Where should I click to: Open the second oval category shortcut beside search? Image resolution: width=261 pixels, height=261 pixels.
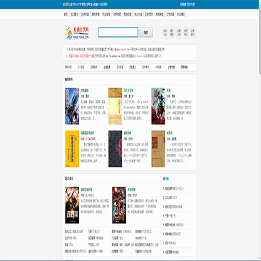172,33
